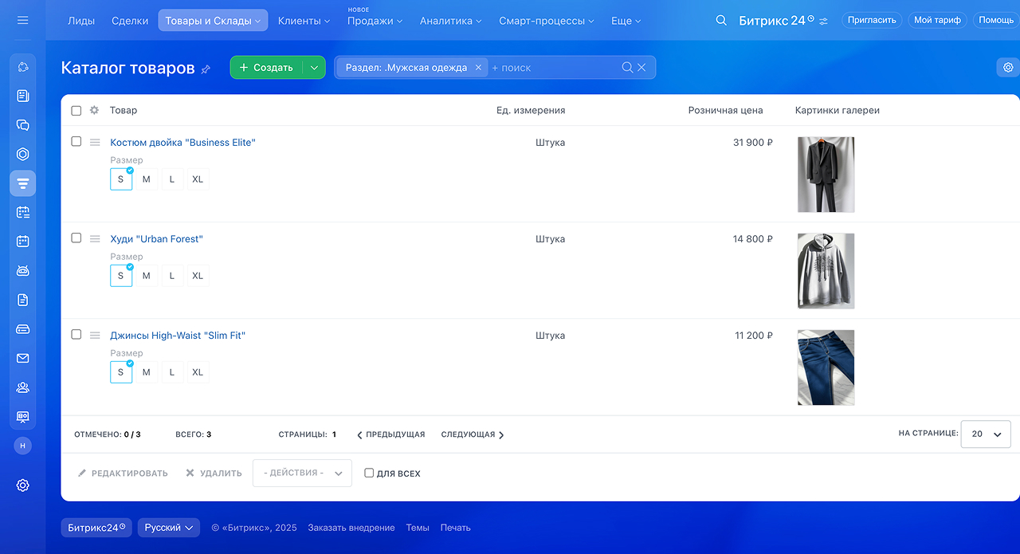Pin the Каталог товаров page title
Viewport: 1020px width, 554px height.
coord(206,69)
